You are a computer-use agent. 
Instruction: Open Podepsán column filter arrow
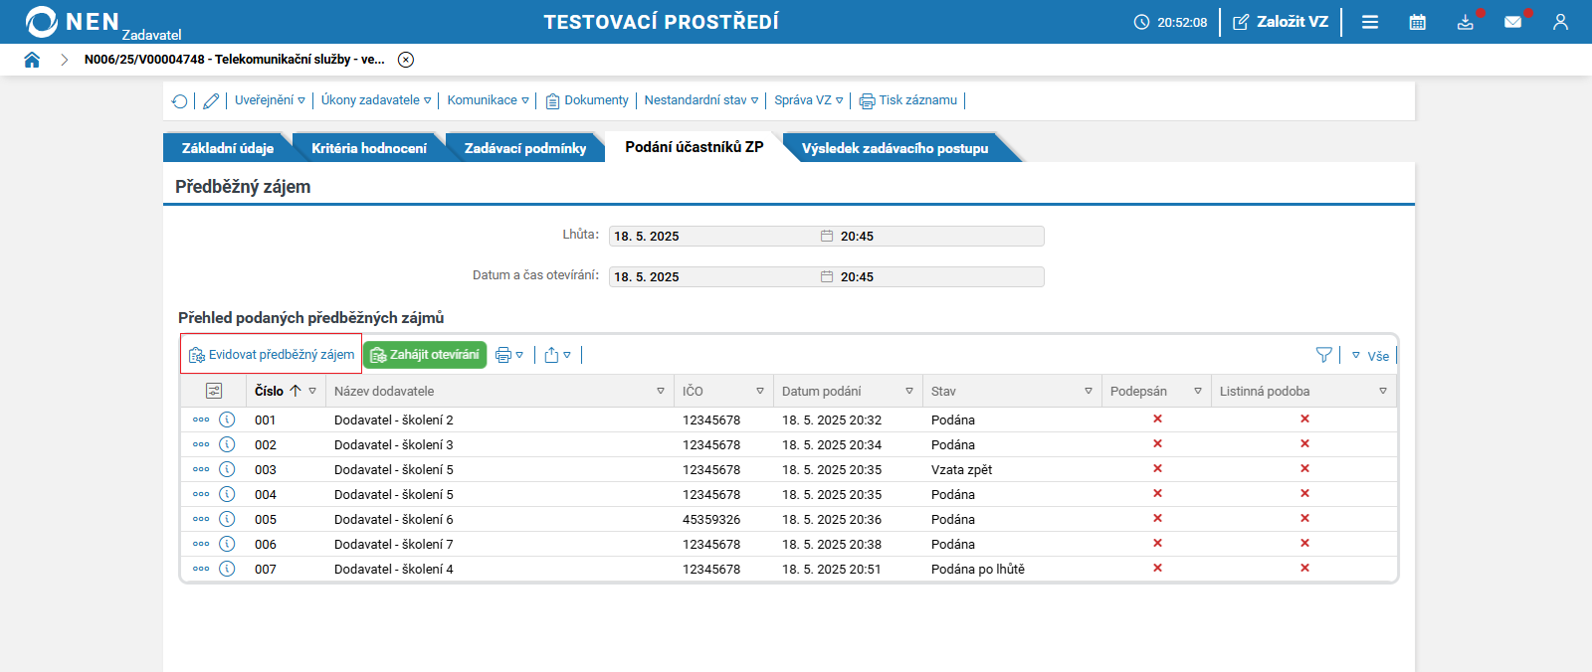click(x=1198, y=392)
